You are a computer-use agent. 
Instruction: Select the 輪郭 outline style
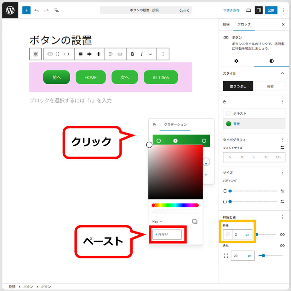coord(270,86)
